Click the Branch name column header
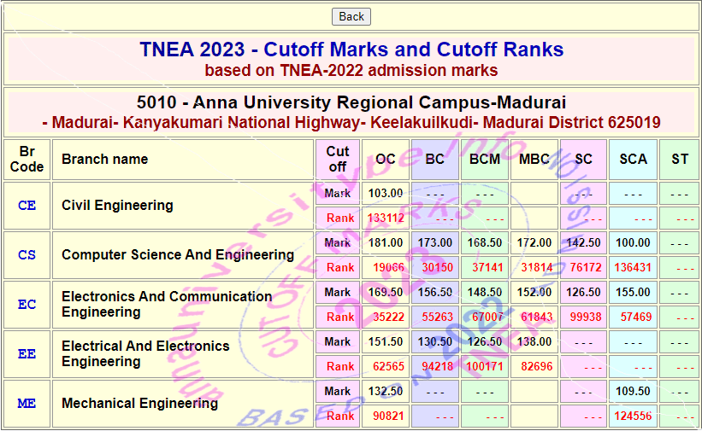The width and height of the screenshot is (702, 431). click(105, 159)
